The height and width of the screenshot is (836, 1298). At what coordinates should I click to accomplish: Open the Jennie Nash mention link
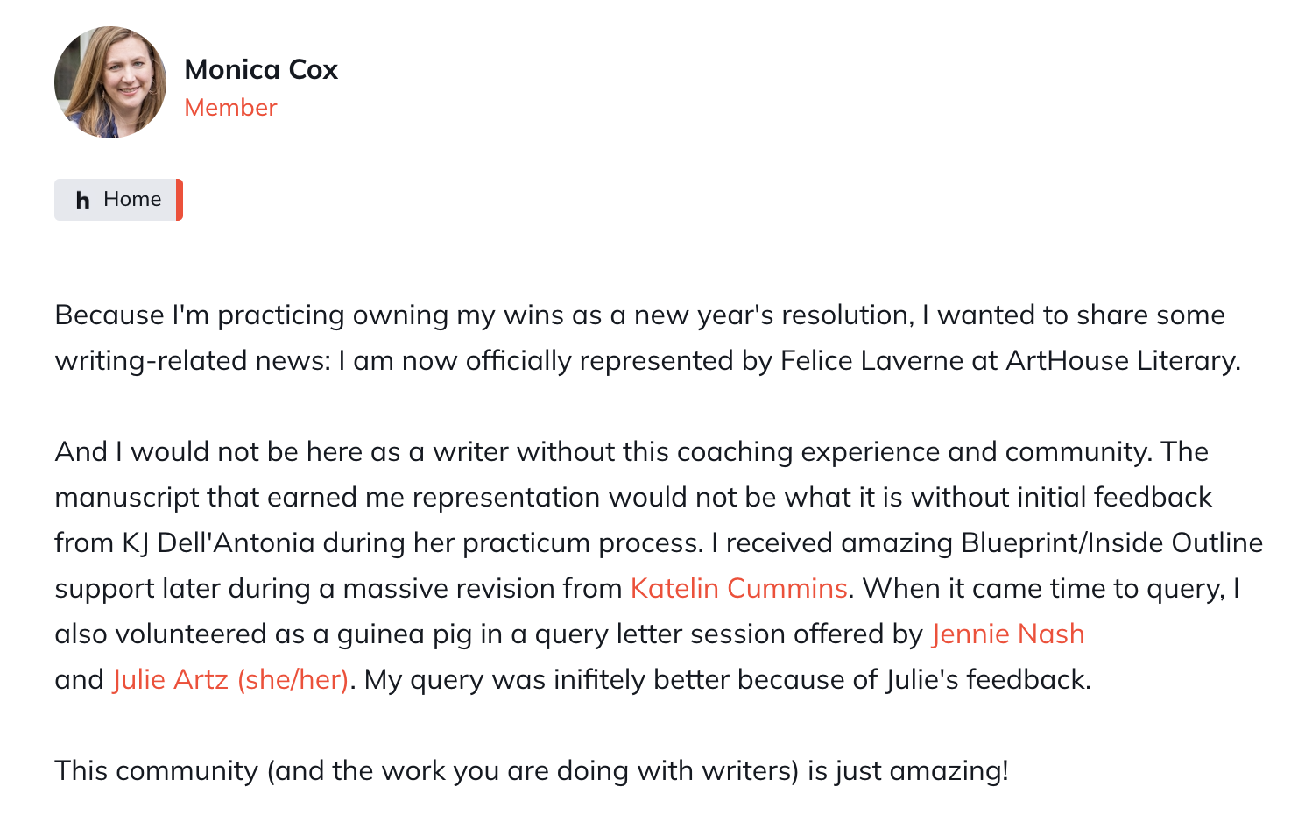[x=1008, y=634]
